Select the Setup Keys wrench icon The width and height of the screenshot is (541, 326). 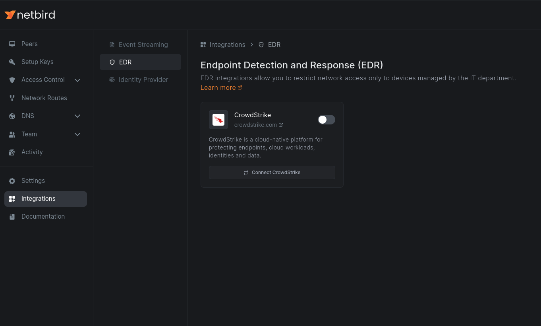pyautogui.click(x=12, y=62)
